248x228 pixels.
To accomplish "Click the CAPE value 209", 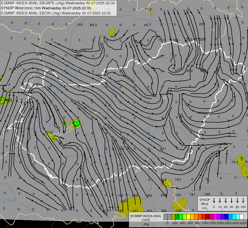I will (x=190, y=71).
